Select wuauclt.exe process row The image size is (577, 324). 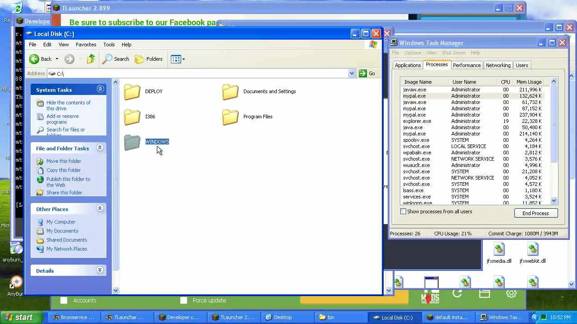tap(473, 165)
